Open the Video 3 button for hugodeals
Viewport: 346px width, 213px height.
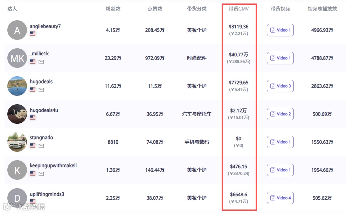(x=280, y=86)
